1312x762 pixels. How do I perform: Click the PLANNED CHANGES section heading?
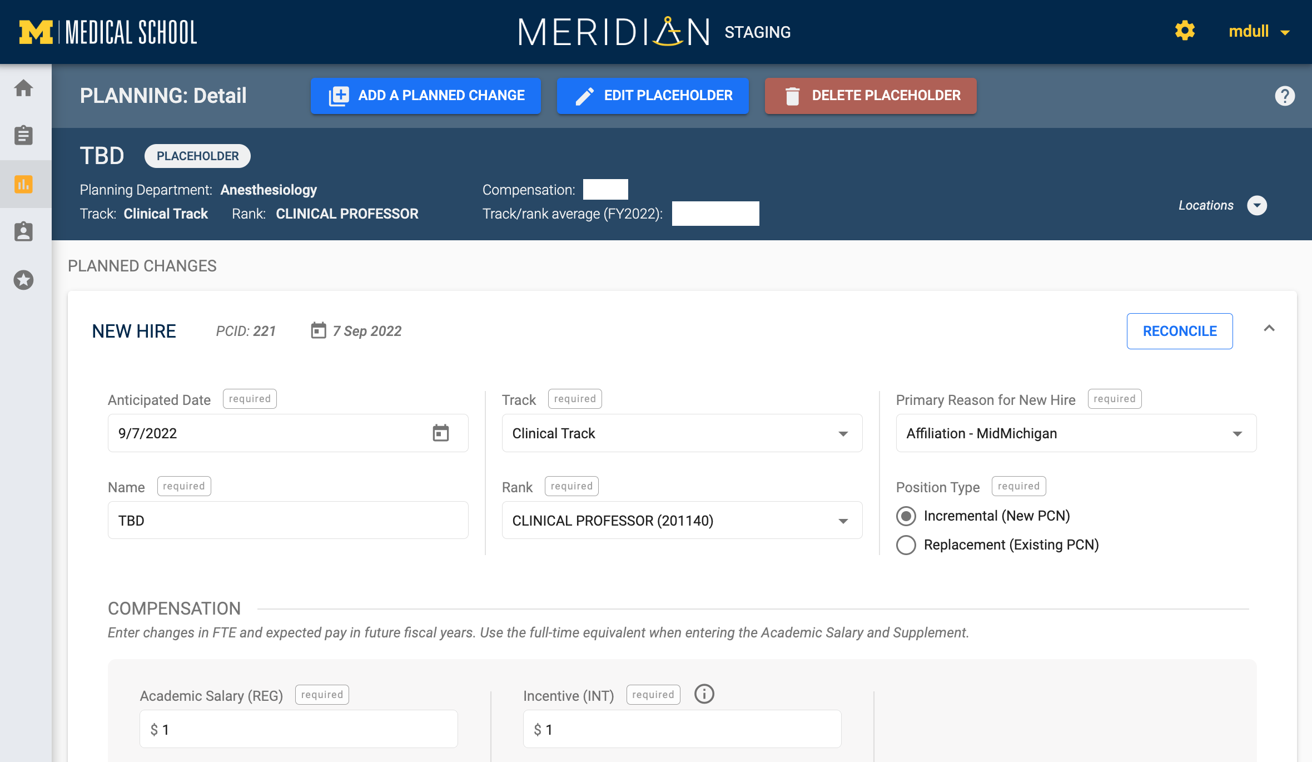(x=142, y=266)
